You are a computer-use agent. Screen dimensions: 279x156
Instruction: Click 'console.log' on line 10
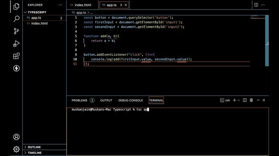click(101, 59)
